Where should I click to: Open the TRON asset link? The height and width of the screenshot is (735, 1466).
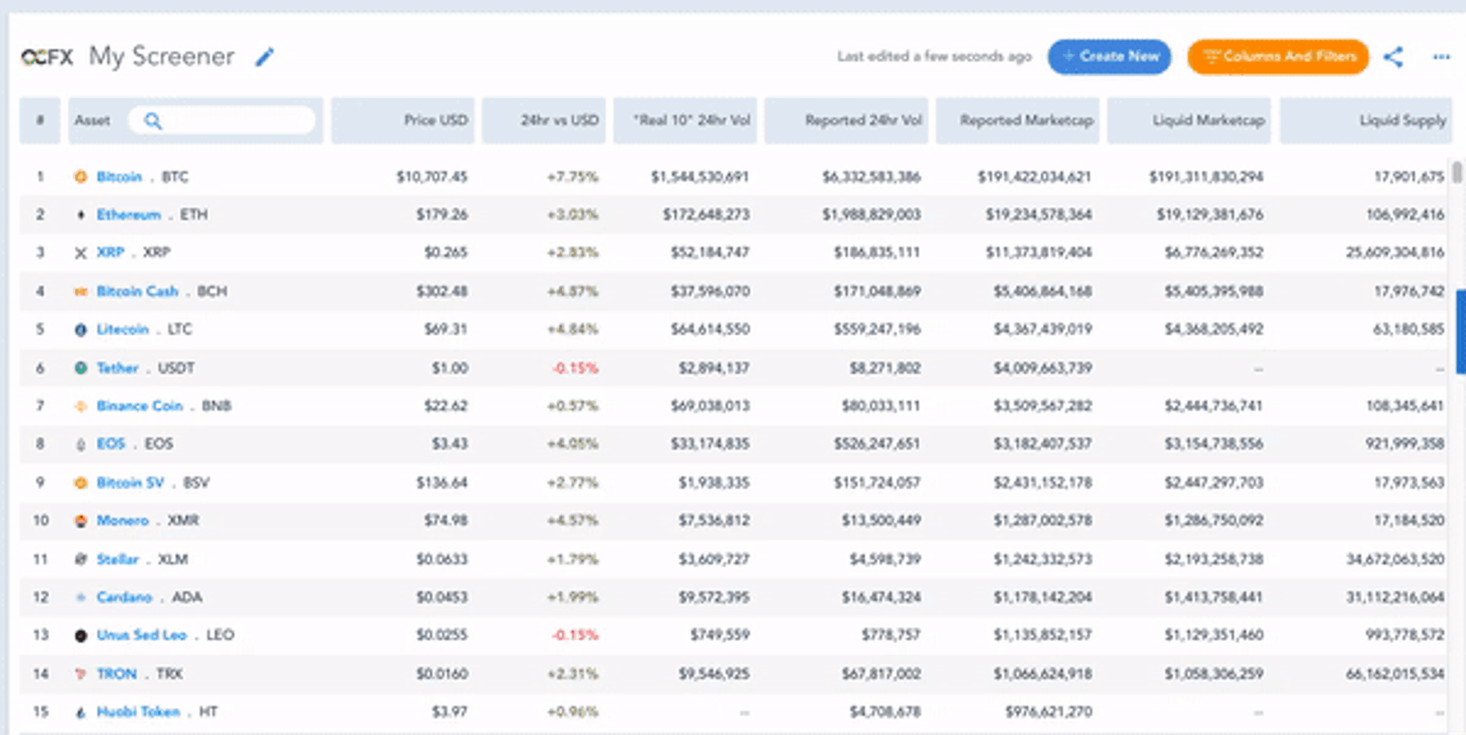pyautogui.click(x=117, y=673)
